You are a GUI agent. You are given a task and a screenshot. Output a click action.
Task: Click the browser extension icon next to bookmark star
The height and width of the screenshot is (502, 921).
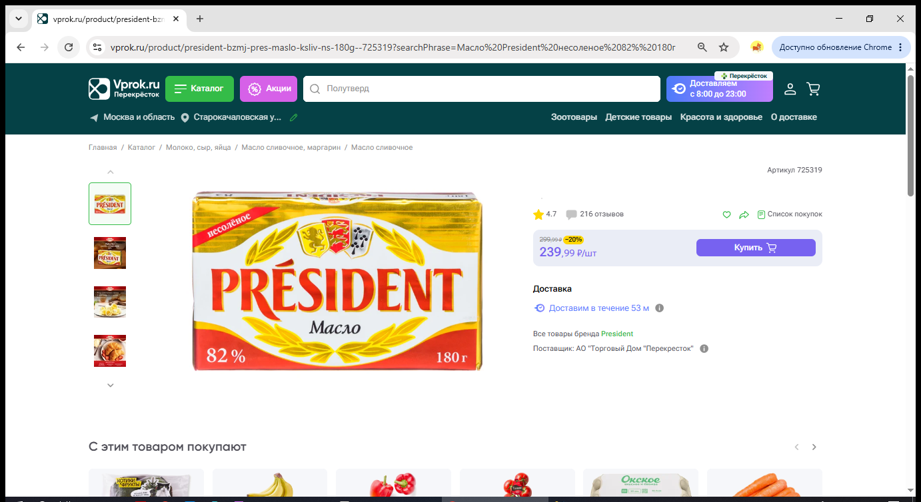pyautogui.click(x=756, y=47)
